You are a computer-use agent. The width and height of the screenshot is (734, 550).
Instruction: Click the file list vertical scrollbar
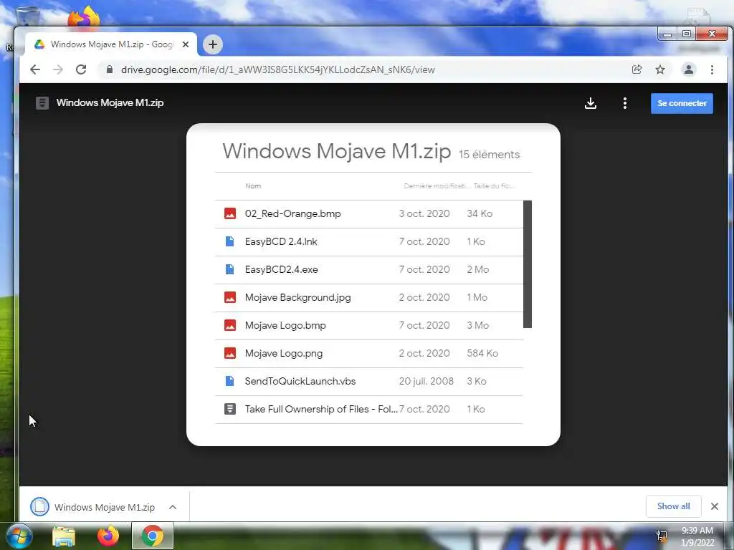click(527, 264)
